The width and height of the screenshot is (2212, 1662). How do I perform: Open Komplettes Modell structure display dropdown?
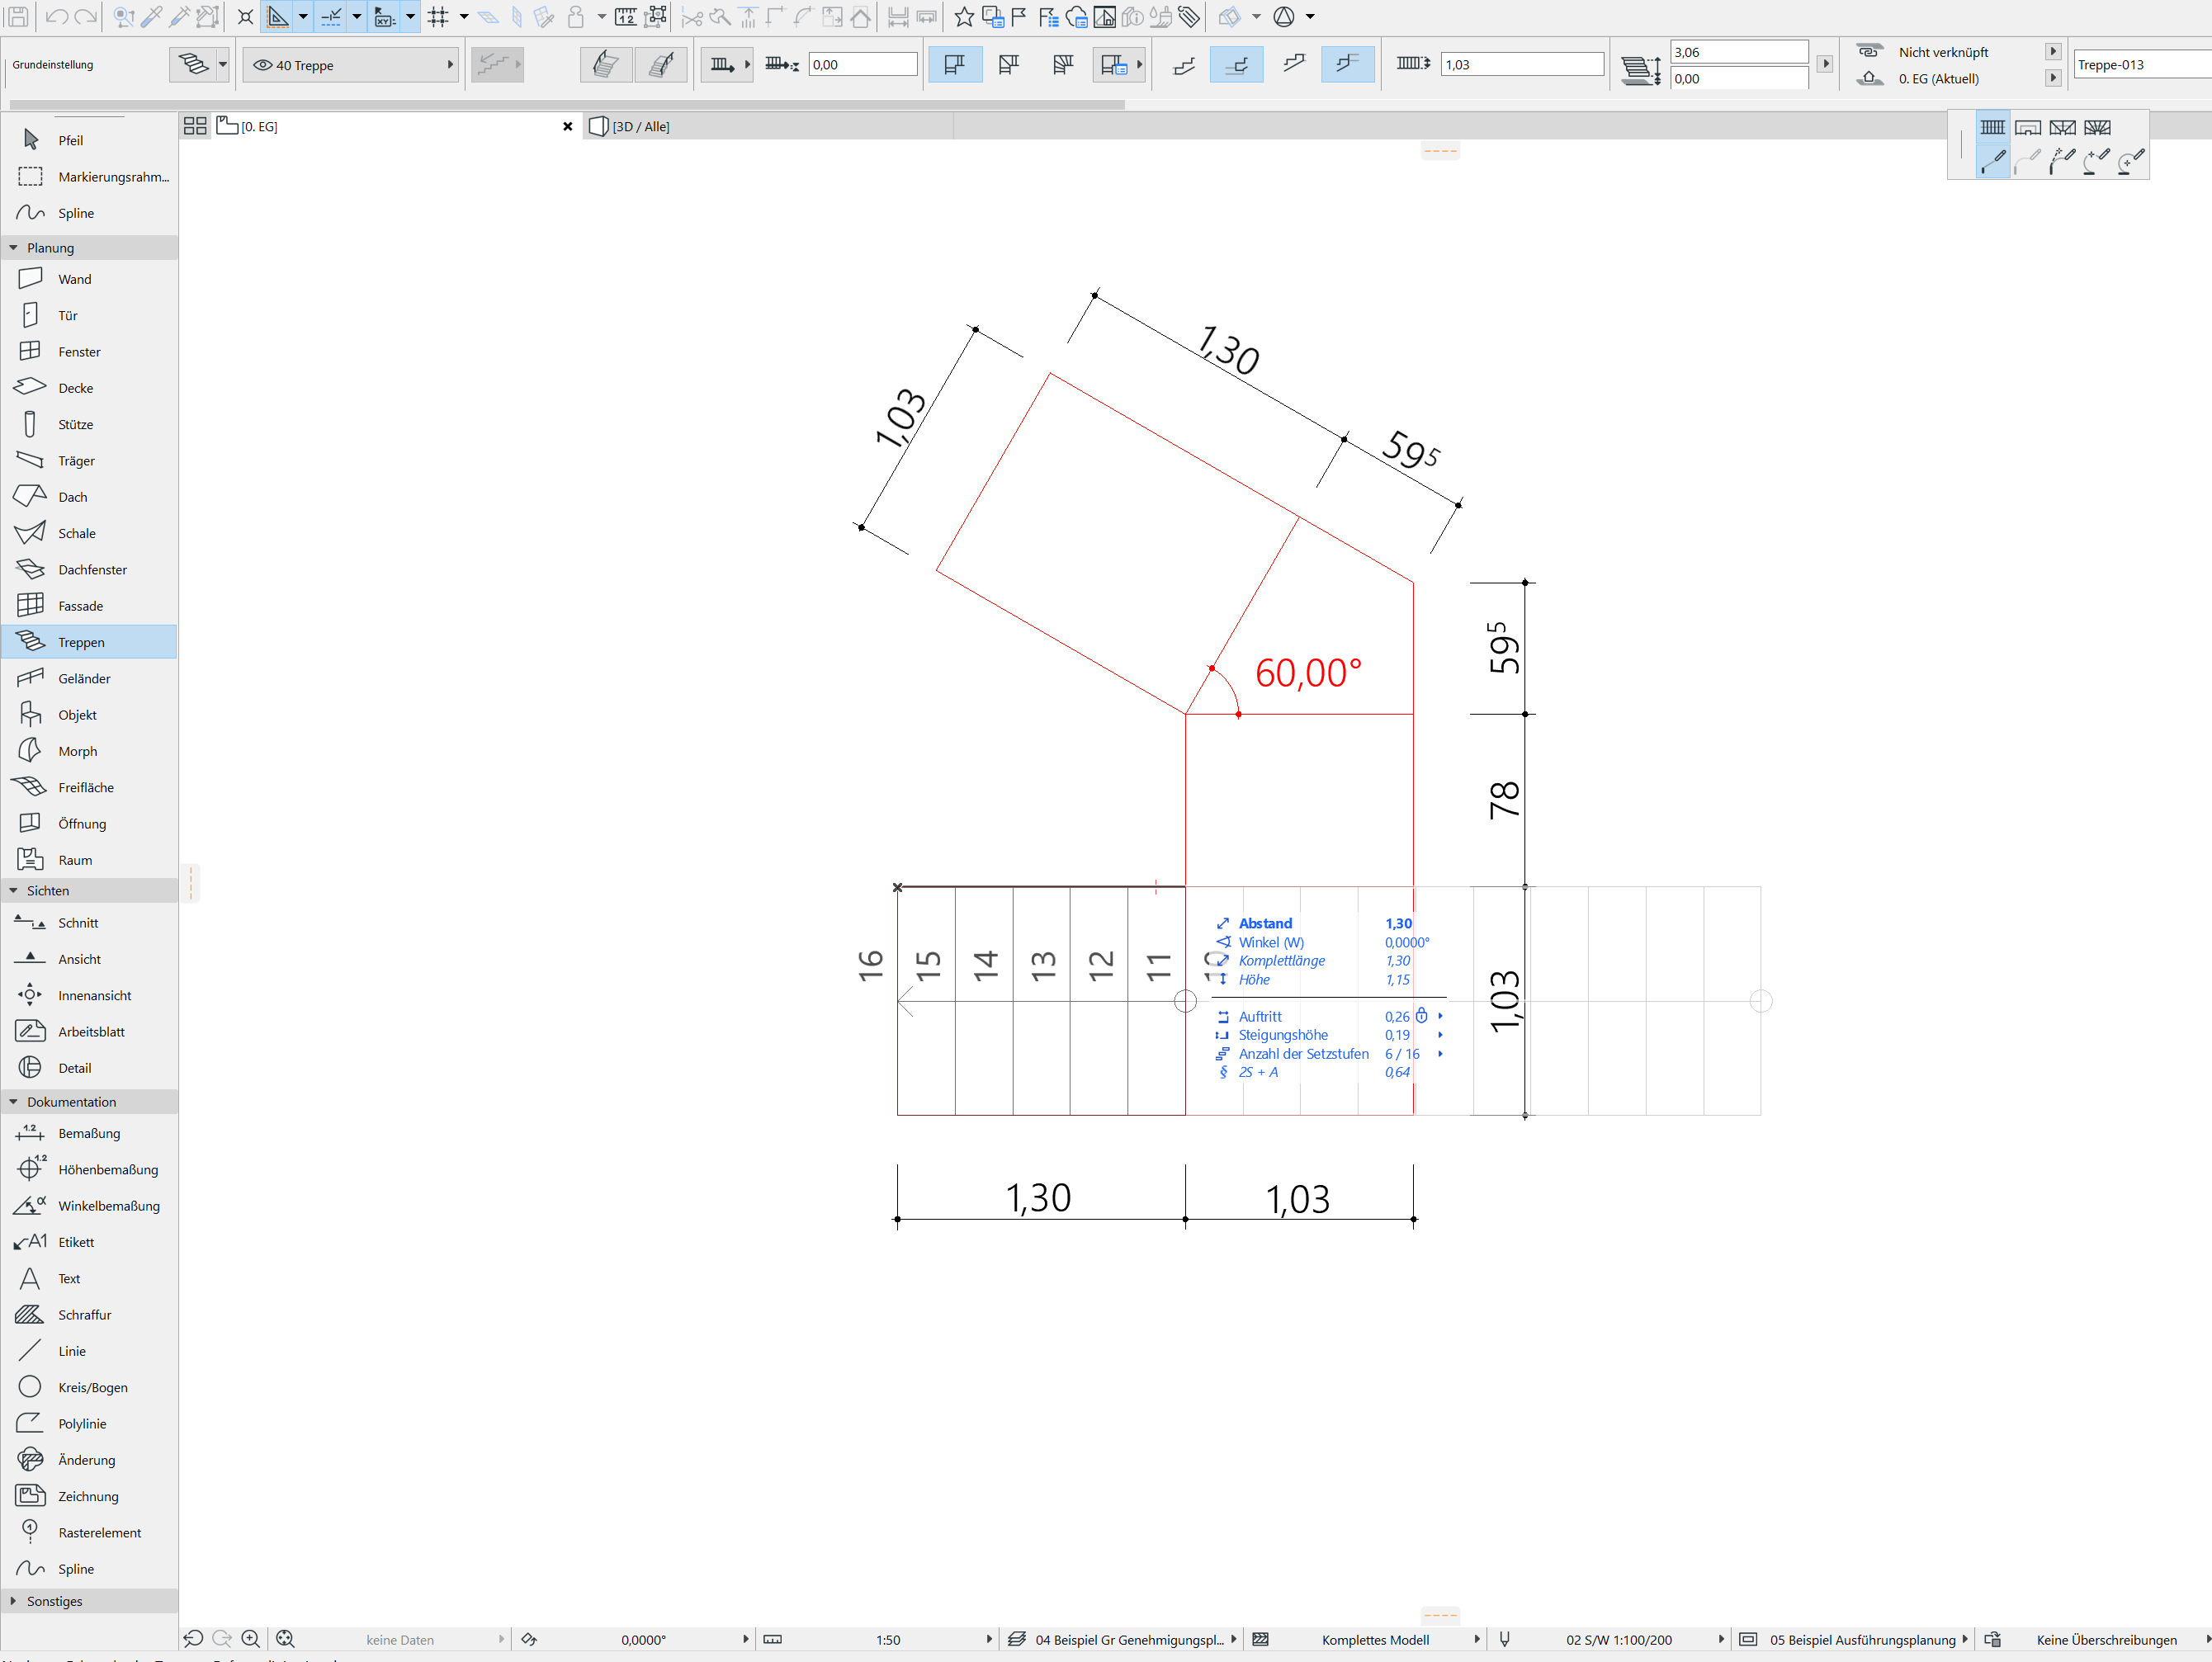(x=1374, y=1639)
